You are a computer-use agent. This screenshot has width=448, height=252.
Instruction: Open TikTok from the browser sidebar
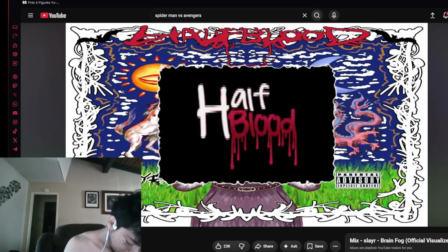tap(15, 131)
